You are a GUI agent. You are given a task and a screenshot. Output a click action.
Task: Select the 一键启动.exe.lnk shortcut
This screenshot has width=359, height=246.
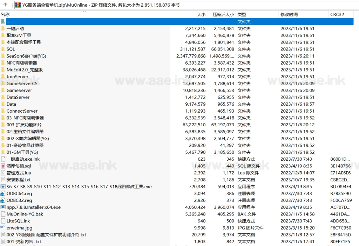23,159
